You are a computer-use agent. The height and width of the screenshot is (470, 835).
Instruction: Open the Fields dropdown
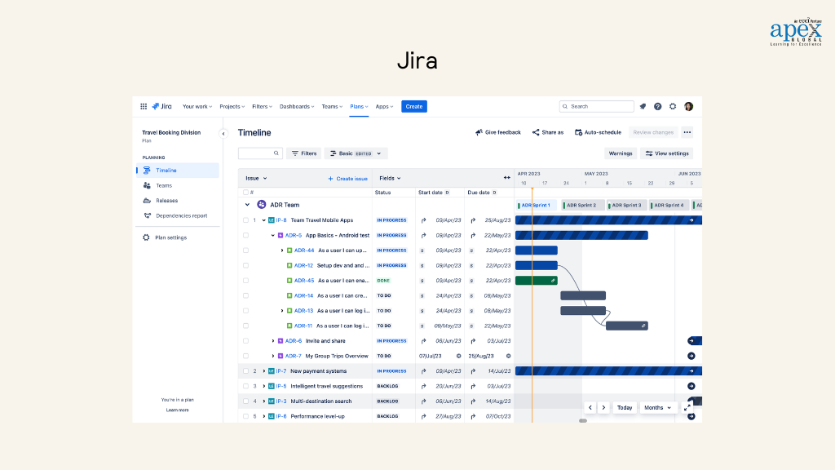point(390,178)
